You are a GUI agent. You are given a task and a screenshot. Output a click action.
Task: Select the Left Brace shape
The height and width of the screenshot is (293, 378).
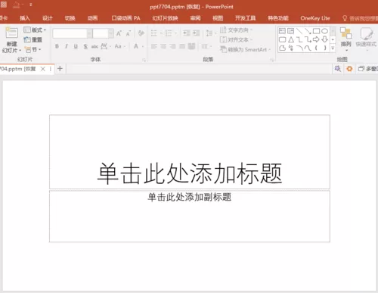click(316, 48)
